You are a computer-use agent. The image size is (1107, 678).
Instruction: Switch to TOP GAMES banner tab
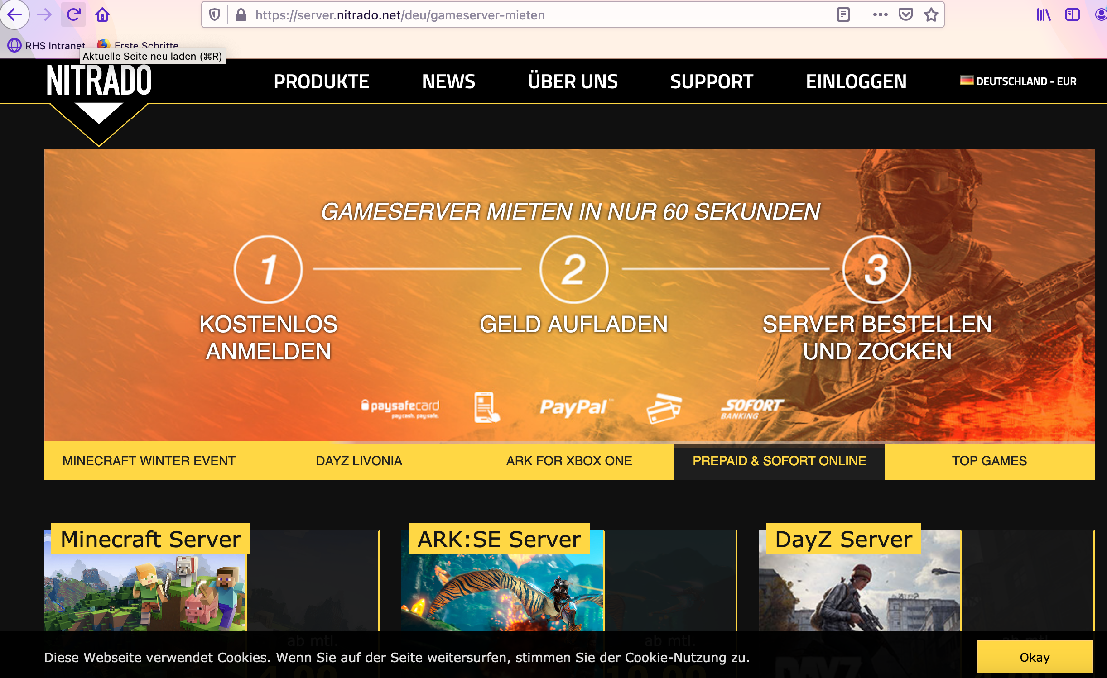coord(989,461)
